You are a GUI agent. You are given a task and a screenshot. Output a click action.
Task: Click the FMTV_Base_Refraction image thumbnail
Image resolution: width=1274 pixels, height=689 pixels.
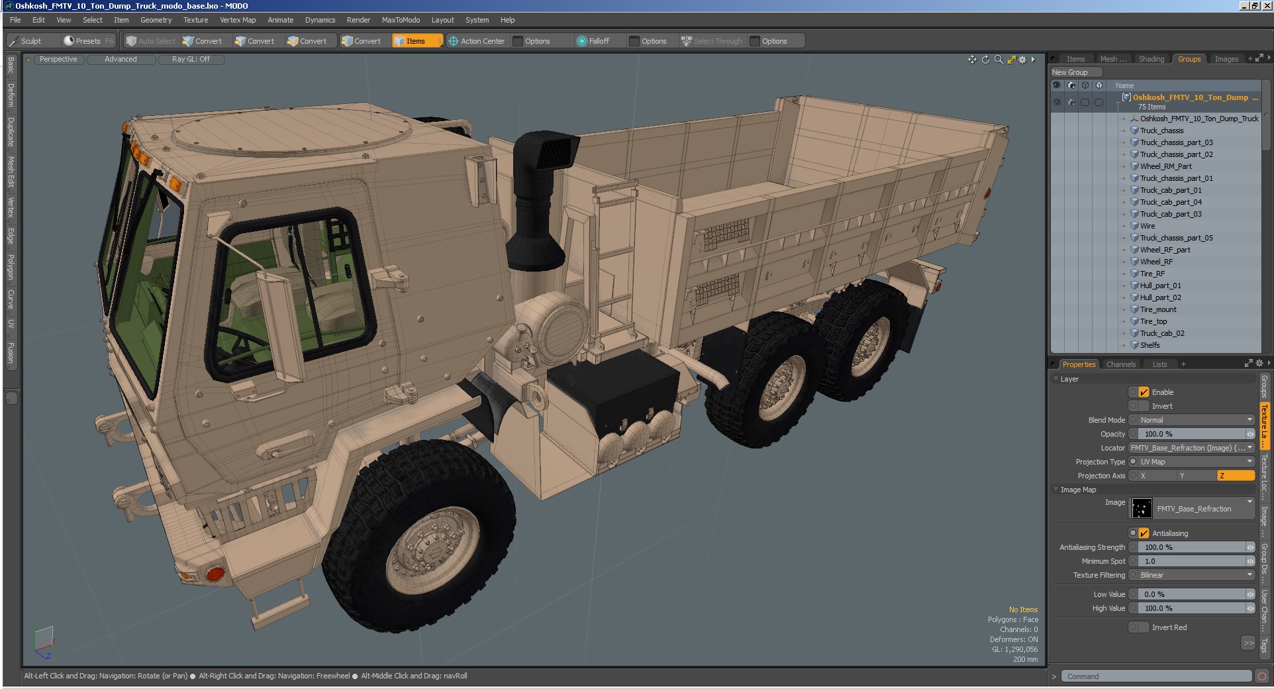pos(1142,509)
